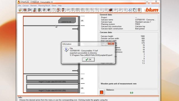Click the plain white grid toolbar icon
Screen dimensions: 179x101
pos(44,10)
